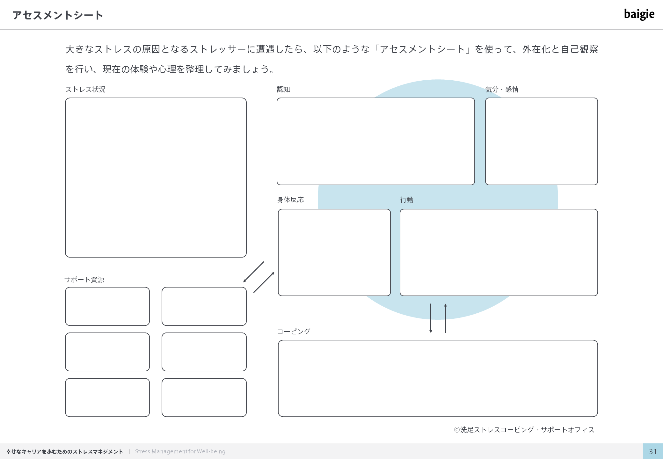Screen dimensions: 663x459
Task: Click the サポート資源 section label
Action: click(x=84, y=280)
